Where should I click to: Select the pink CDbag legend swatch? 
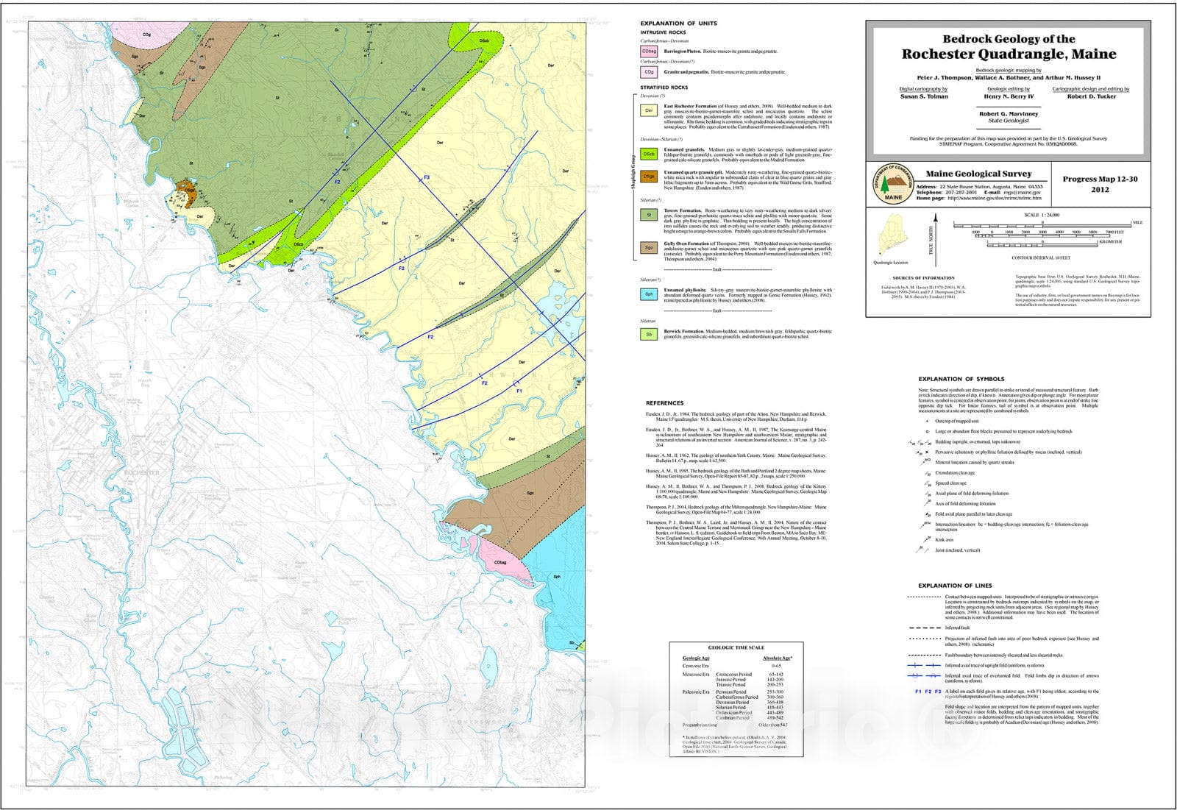[x=649, y=51]
